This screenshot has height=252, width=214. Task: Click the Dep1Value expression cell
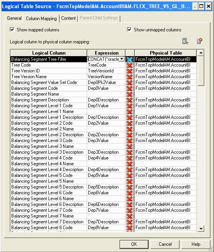pyautogui.click(x=106, y=106)
